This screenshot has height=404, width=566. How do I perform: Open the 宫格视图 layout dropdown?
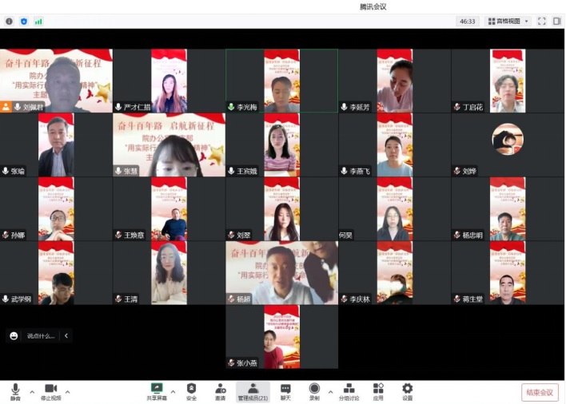click(x=508, y=22)
